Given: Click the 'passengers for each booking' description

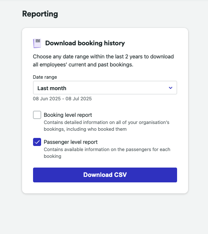Looking at the screenshot, I should click(x=107, y=153).
